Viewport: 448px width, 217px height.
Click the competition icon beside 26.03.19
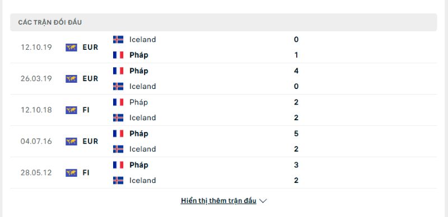click(x=71, y=79)
